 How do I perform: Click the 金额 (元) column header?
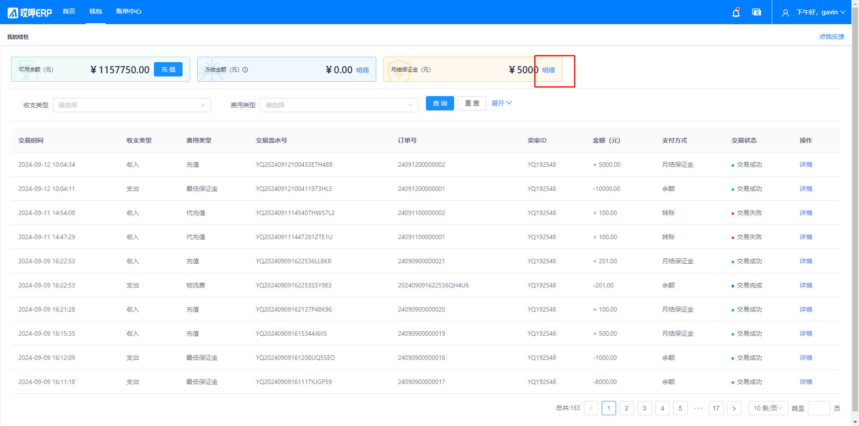point(606,140)
